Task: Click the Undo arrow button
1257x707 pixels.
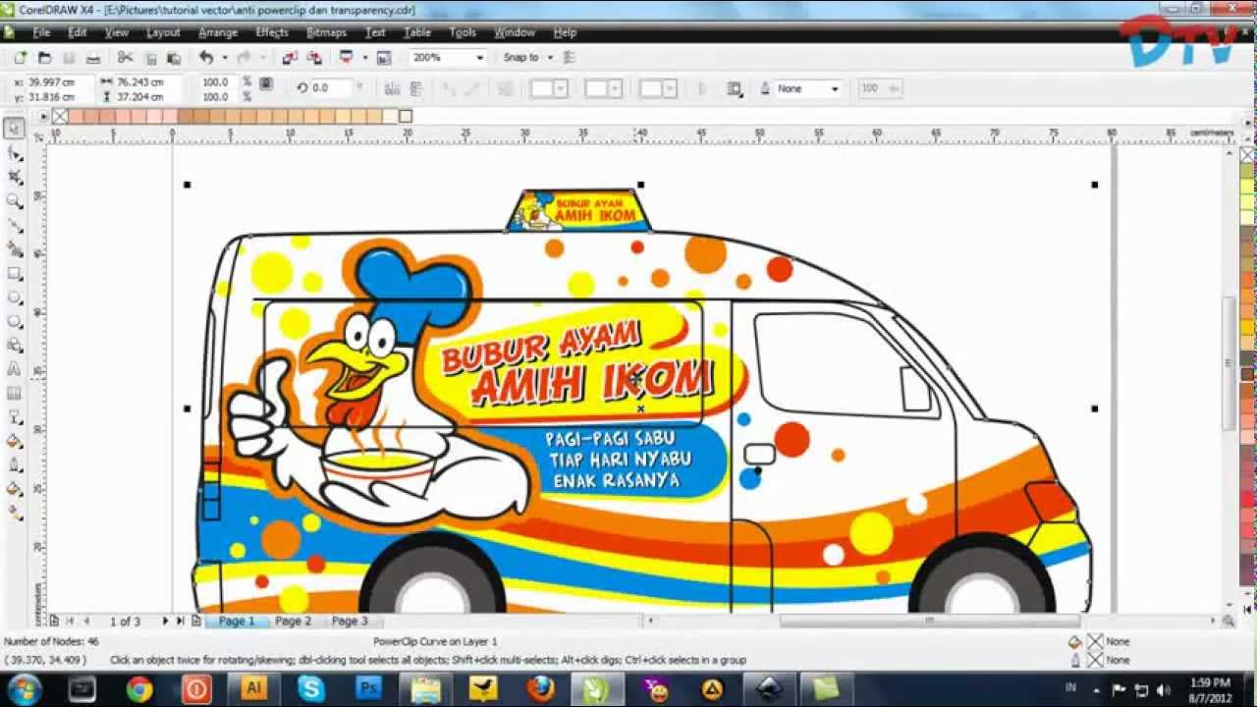Action: (x=205, y=58)
